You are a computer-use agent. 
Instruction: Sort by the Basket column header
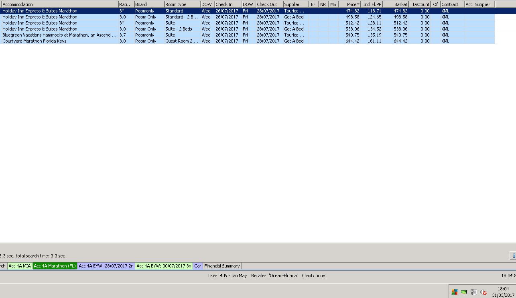396,4
